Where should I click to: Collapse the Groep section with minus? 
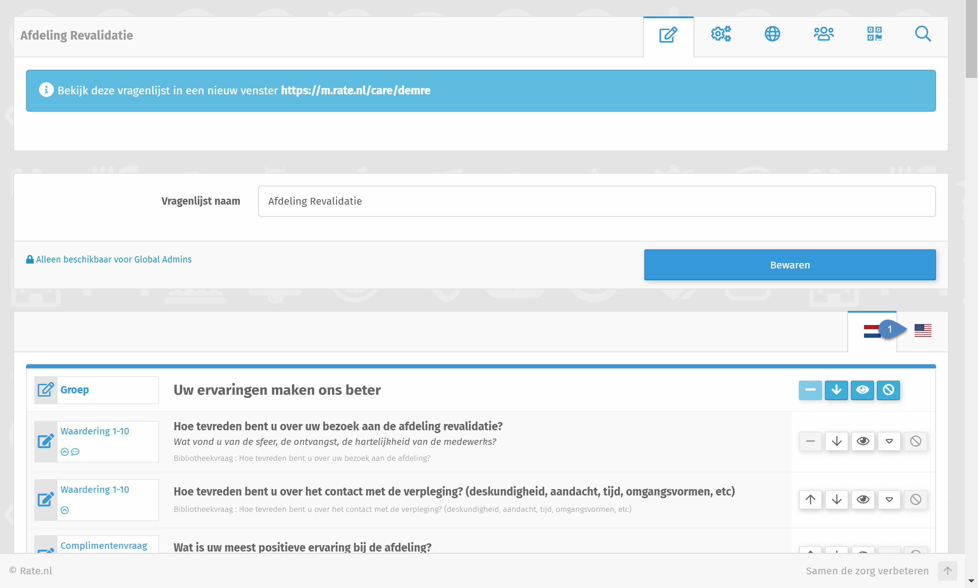810,390
